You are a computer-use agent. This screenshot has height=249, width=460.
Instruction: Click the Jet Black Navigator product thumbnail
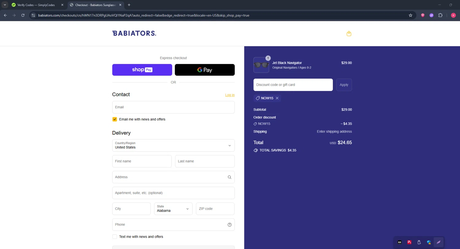point(261,65)
